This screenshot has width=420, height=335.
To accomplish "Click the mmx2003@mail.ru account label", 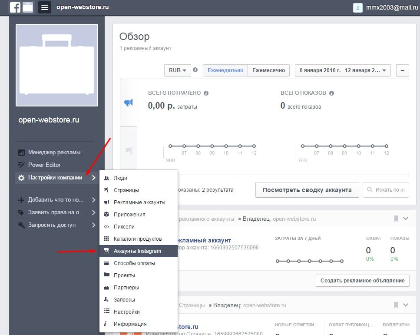I will (x=392, y=7).
